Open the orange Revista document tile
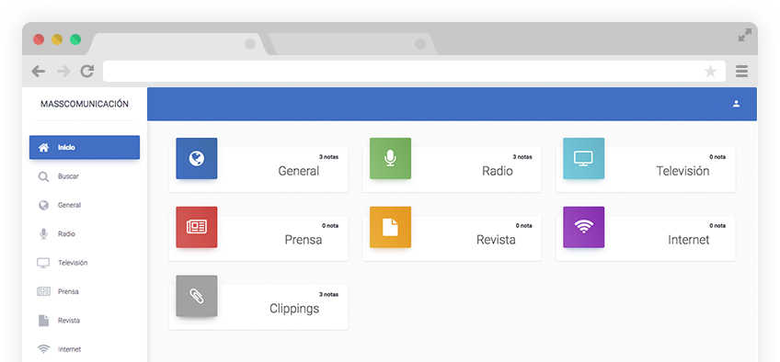Screen dimensions: 780x362 [390, 227]
